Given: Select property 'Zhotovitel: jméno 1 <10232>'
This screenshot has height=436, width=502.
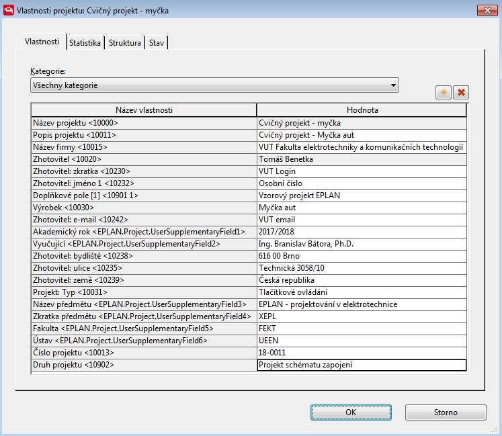Looking at the screenshot, I should 144,183.
